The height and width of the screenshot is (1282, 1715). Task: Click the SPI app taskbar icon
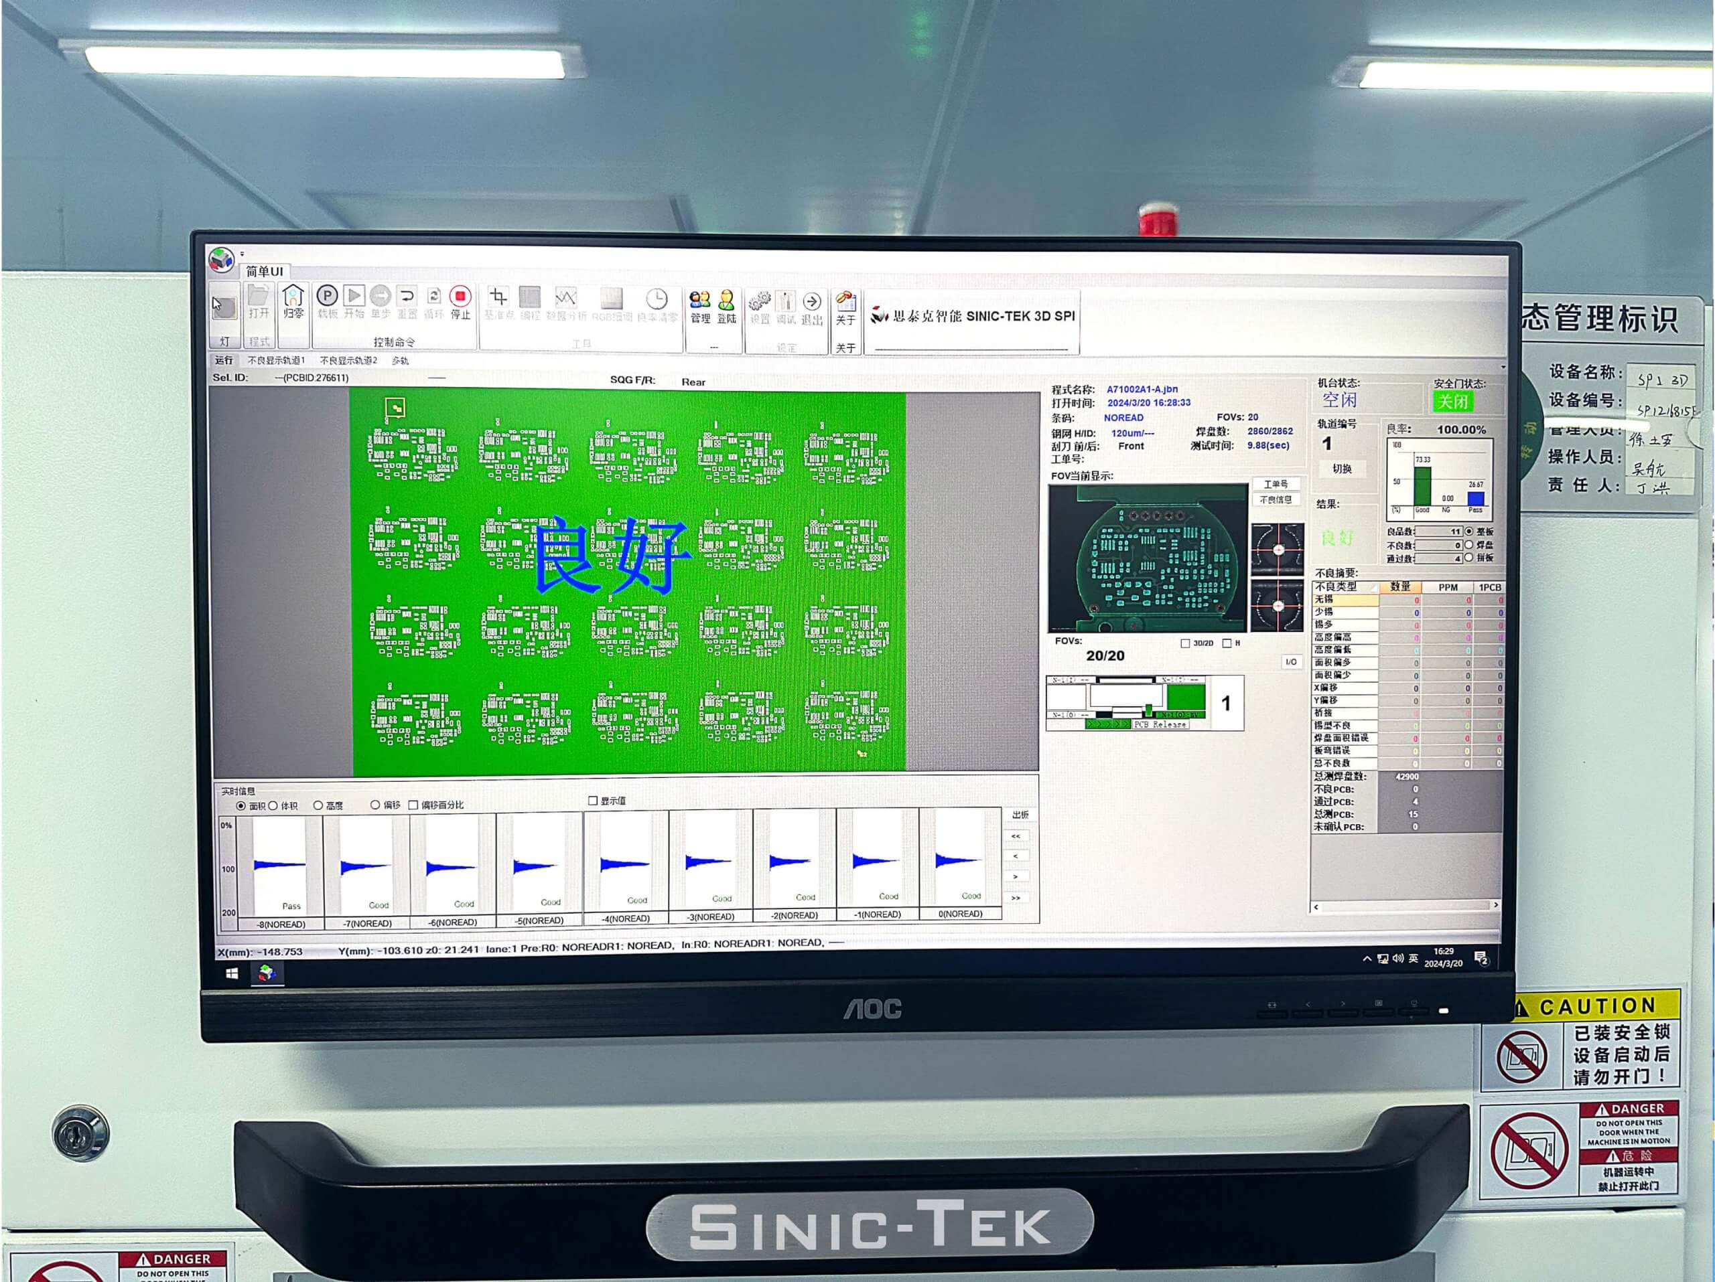pos(267,973)
